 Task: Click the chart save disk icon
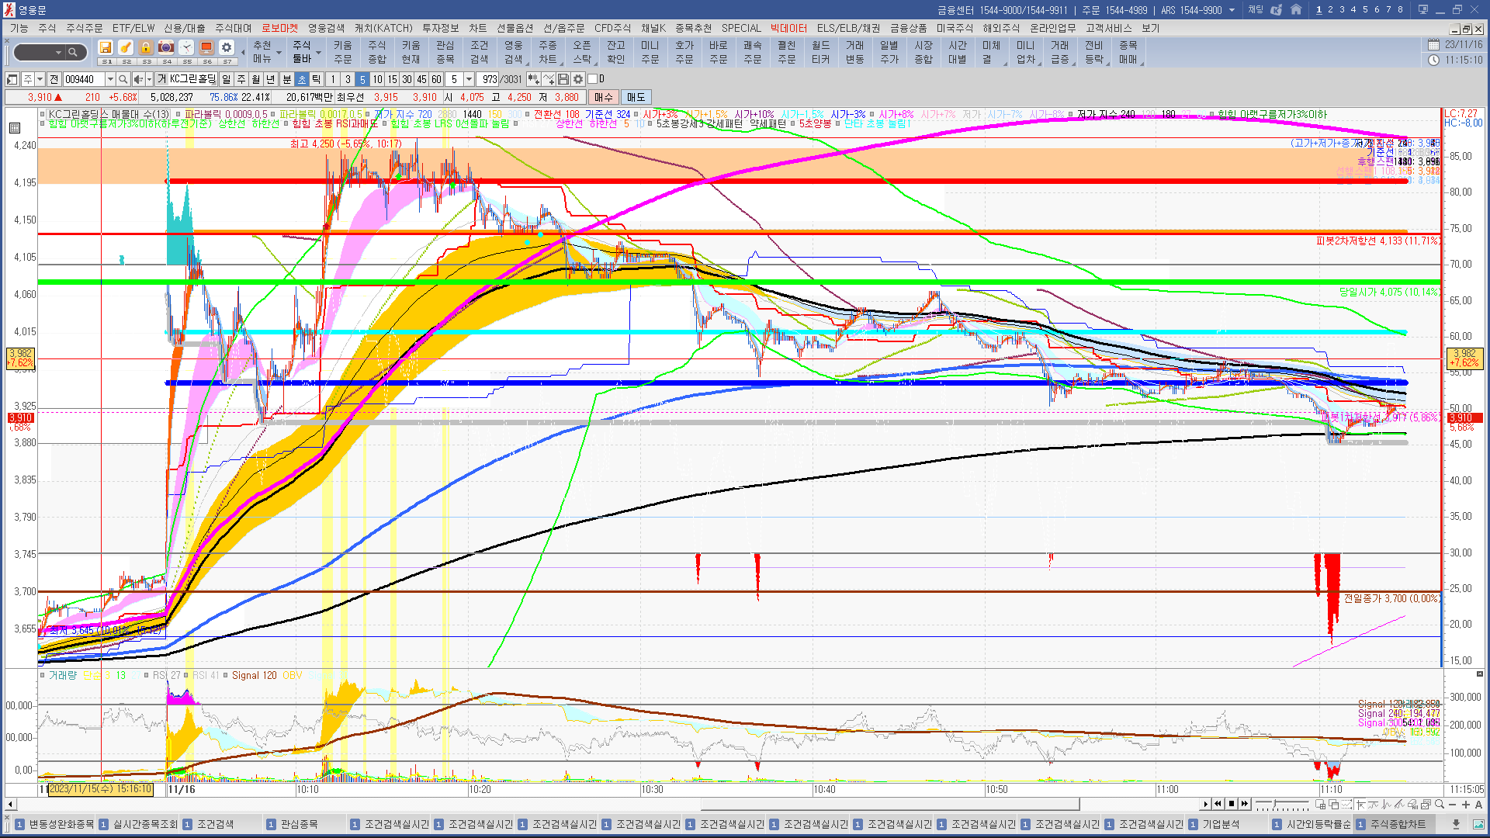tap(563, 79)
